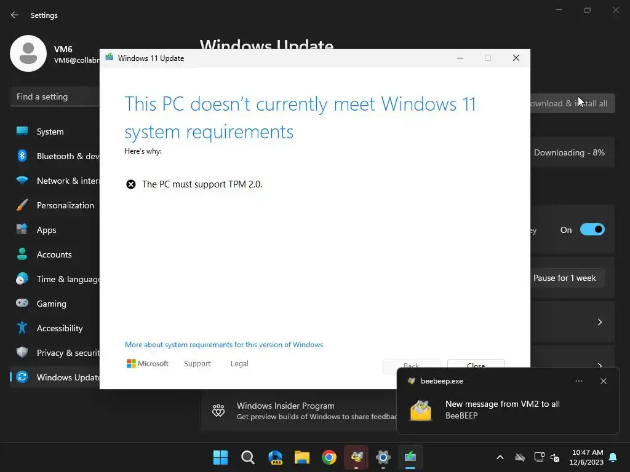The height and width of the screenshot is (472, 630).
Task: Open the BeeBEEP taskbar app
Action: click(356, 457)
